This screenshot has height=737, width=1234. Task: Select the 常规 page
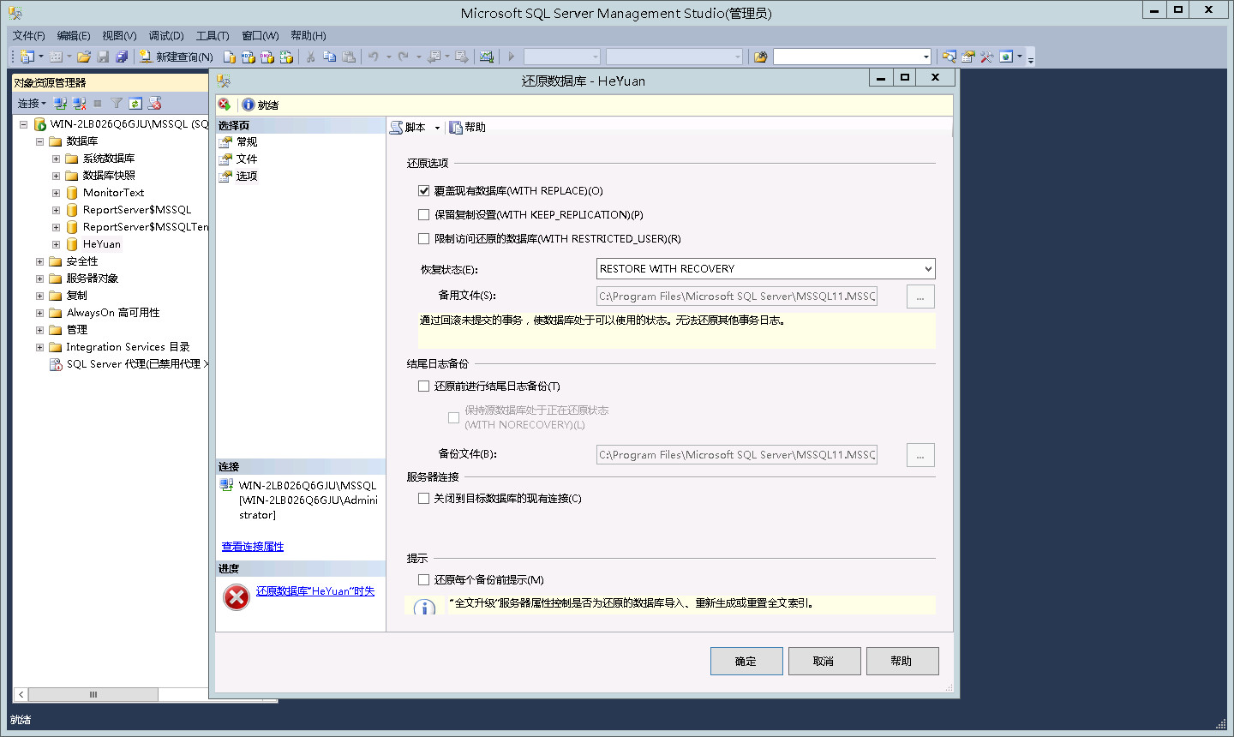(247, 142)
